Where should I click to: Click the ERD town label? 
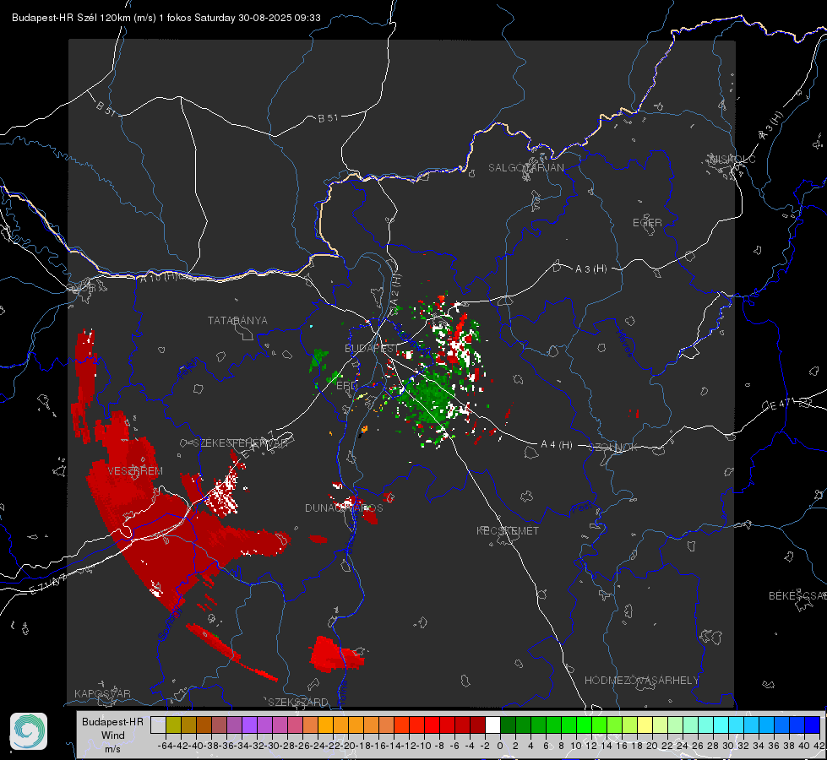tap(346, 386)
